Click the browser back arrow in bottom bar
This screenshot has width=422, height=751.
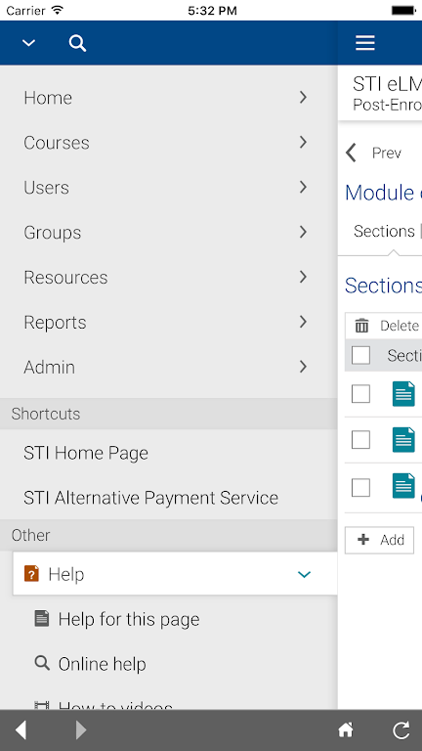click(21, 729)
